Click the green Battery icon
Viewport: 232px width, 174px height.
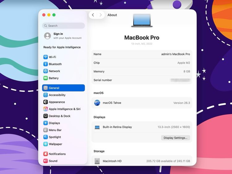point(45,78)
